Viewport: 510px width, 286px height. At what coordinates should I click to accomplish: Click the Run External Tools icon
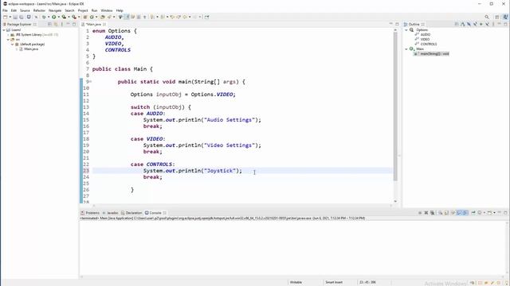74,17
